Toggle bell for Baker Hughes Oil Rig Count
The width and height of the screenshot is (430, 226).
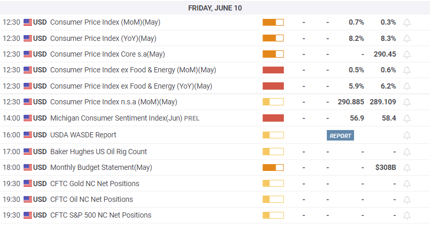[x=406, y=152]
